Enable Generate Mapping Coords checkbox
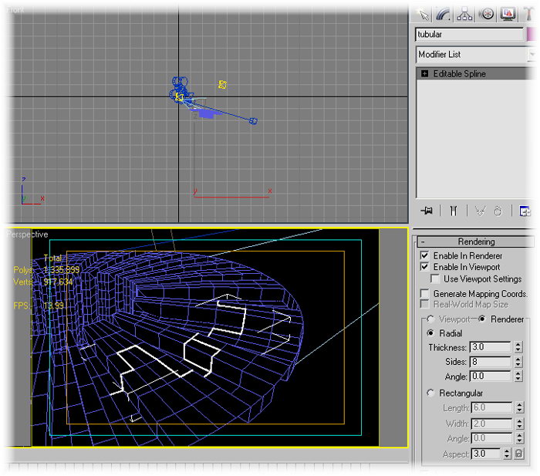 [424, 294]
